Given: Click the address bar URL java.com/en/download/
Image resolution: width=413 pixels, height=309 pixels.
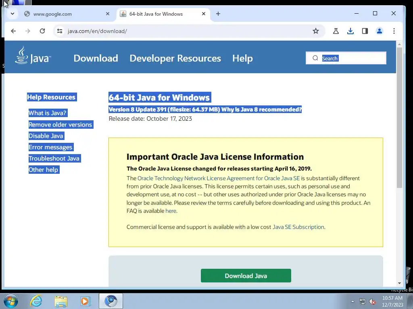Looking at the screenshot, I should [x=97, y=31].
